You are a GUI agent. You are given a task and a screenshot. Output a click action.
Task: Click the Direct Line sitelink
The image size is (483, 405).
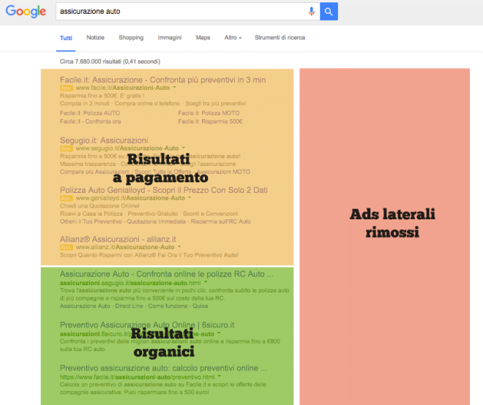[x=129, y=306]
